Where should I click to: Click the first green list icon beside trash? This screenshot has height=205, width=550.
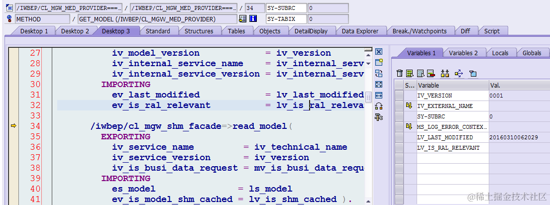click(x=410, y=73)
